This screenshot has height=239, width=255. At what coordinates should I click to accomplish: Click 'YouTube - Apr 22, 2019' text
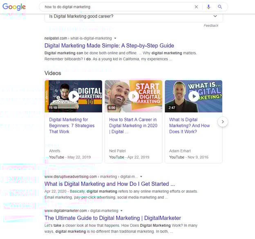coord(129,157)
